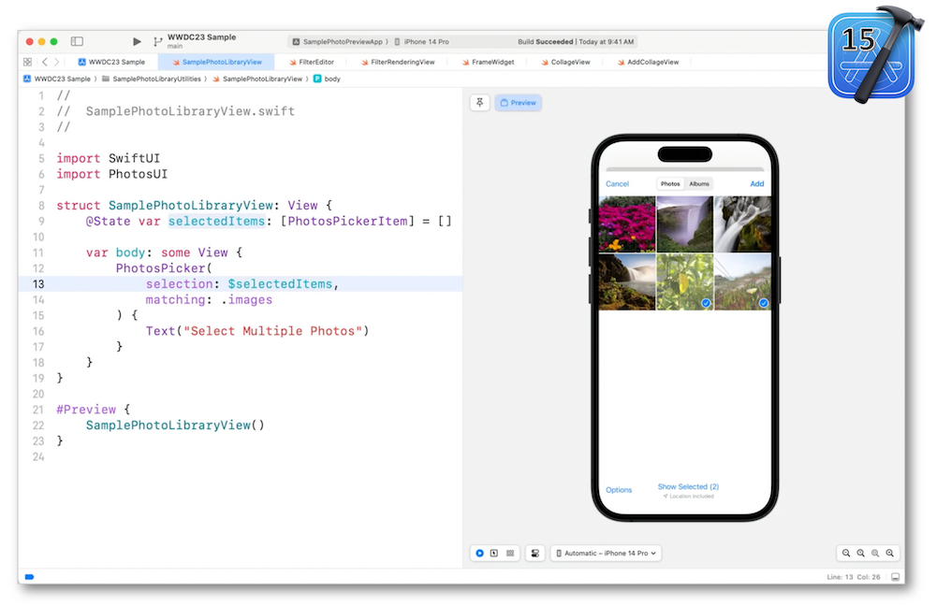Open the WWDC23 Sample breadcrumb

[57, 79]
